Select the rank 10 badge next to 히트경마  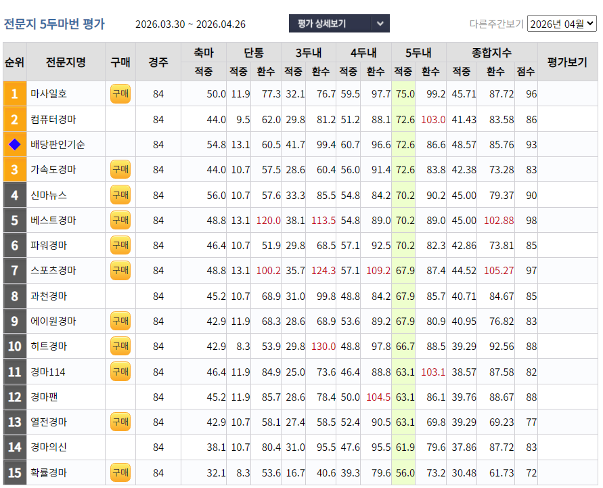(14, 346)
